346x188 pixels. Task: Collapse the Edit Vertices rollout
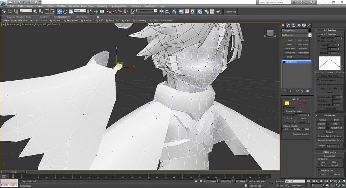point(330,115)
